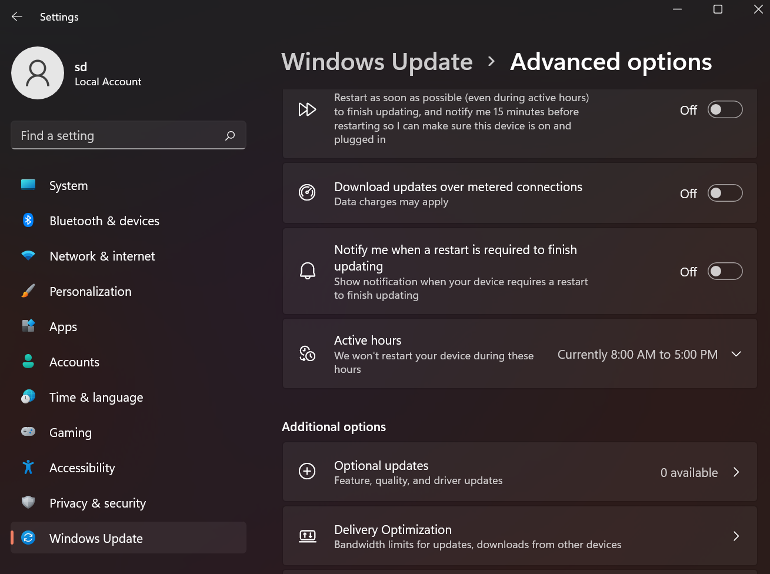
Task: Click the fast-forward restart icon
Action: [307, 109]
